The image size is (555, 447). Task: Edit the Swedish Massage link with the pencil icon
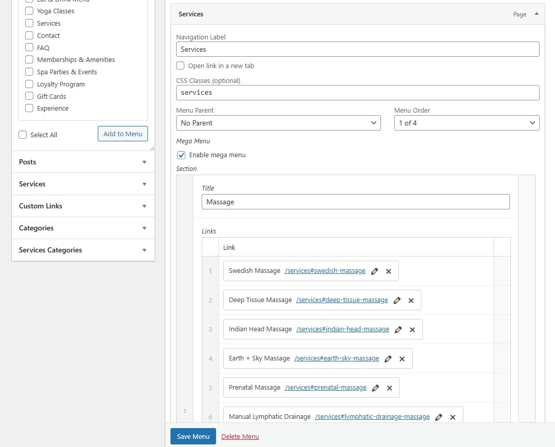coord(374,271)
